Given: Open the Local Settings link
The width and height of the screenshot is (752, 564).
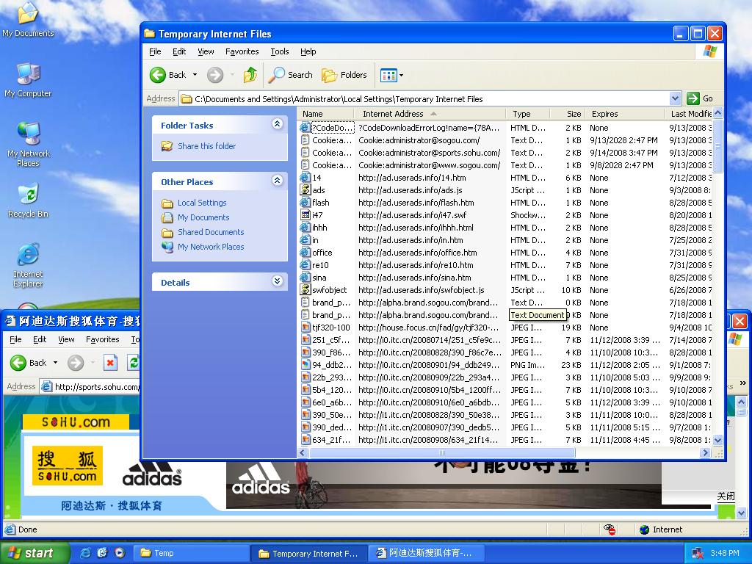Looking at the screenshot, I should point(202,203).
